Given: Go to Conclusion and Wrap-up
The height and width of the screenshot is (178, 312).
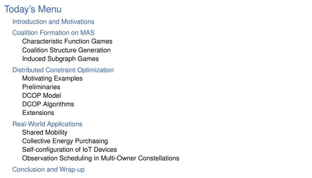Looking at the screenshot, I should [49, 169].
